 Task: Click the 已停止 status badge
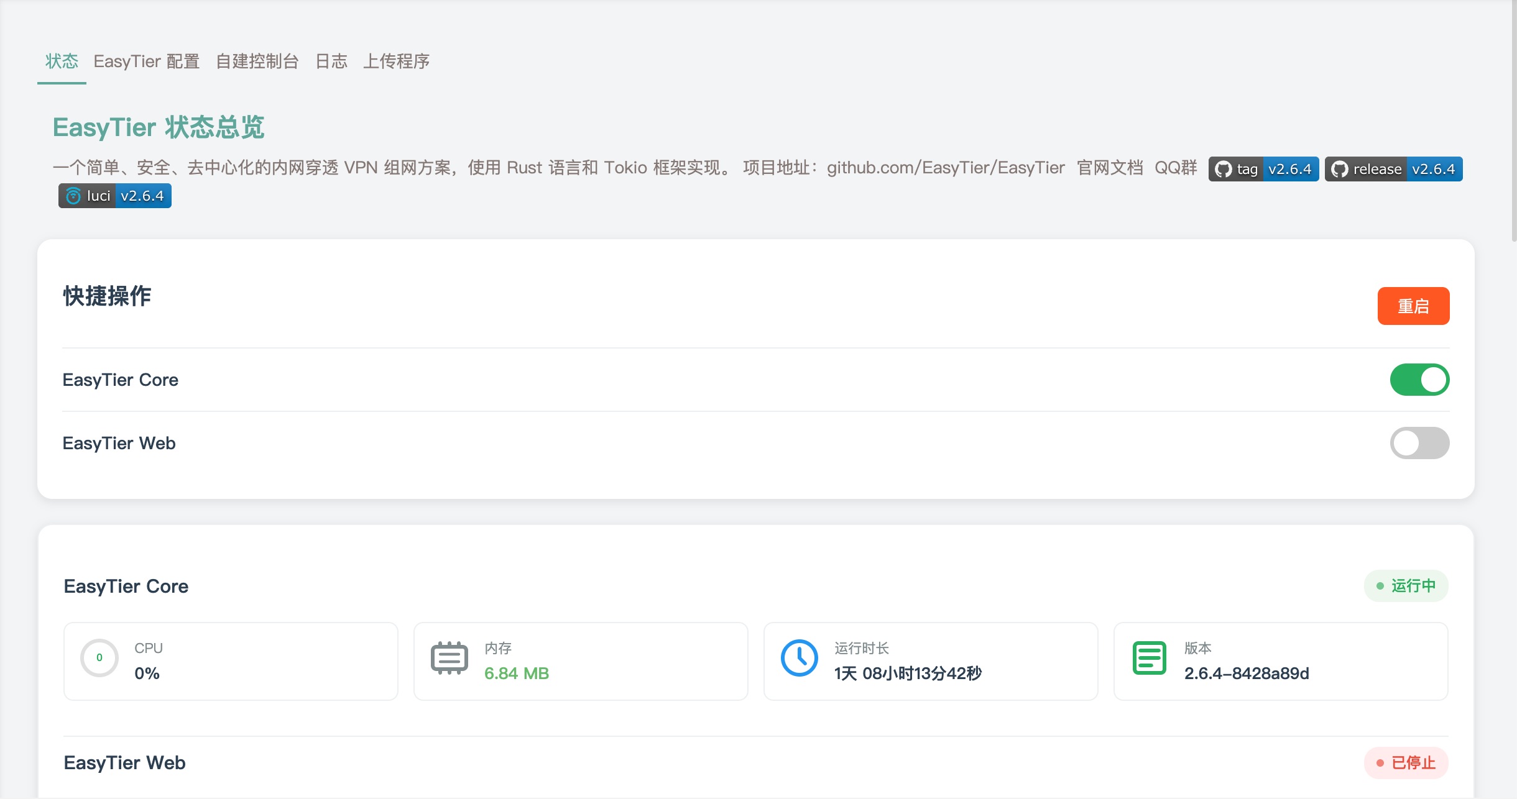[1406, 763]
